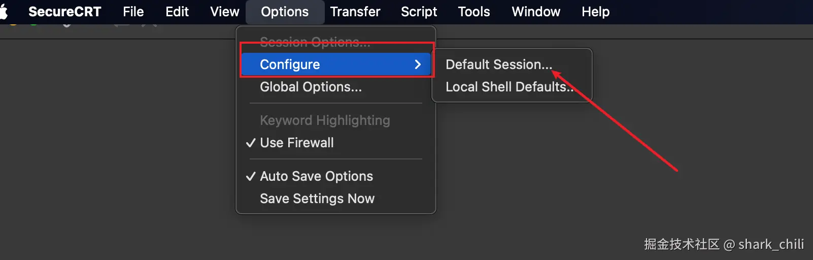Click the Keyword Highlighting menu entry
The image size is (813, 260).
click(x=325, y=120)
